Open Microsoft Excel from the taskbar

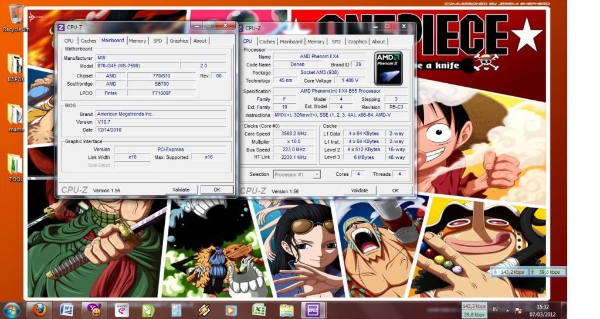(x=259, y=310)
